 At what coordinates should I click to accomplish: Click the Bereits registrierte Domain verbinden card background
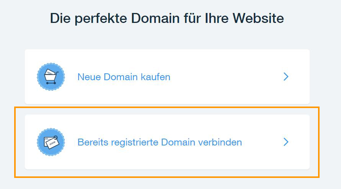point(167,142)
